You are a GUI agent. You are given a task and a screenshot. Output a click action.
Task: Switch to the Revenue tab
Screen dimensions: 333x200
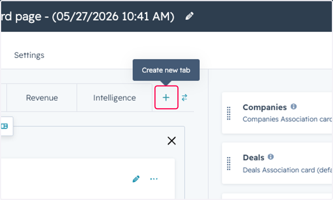[42, 98]
